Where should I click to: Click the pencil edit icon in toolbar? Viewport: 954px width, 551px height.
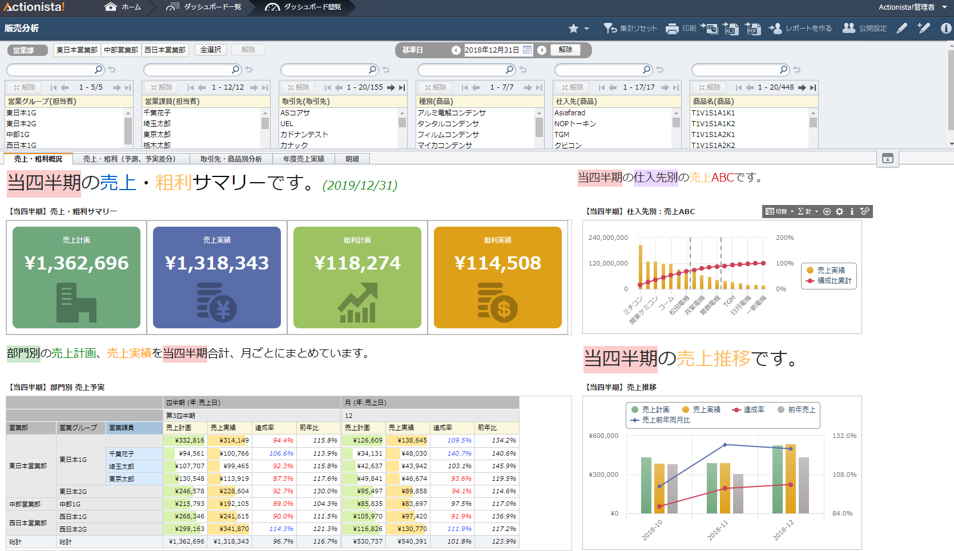[902, 28]
